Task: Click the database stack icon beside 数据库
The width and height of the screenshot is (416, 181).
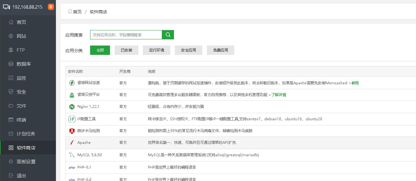Action: pyautogui.click(x=11, y=64)
